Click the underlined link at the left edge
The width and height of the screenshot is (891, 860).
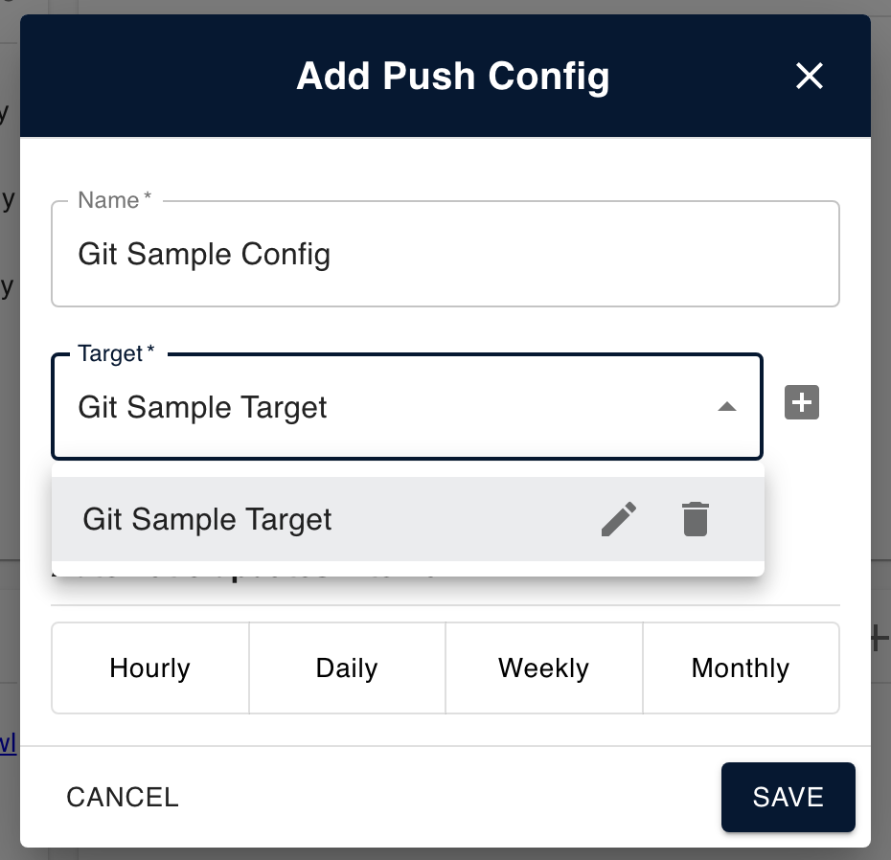tap(8, 743)
